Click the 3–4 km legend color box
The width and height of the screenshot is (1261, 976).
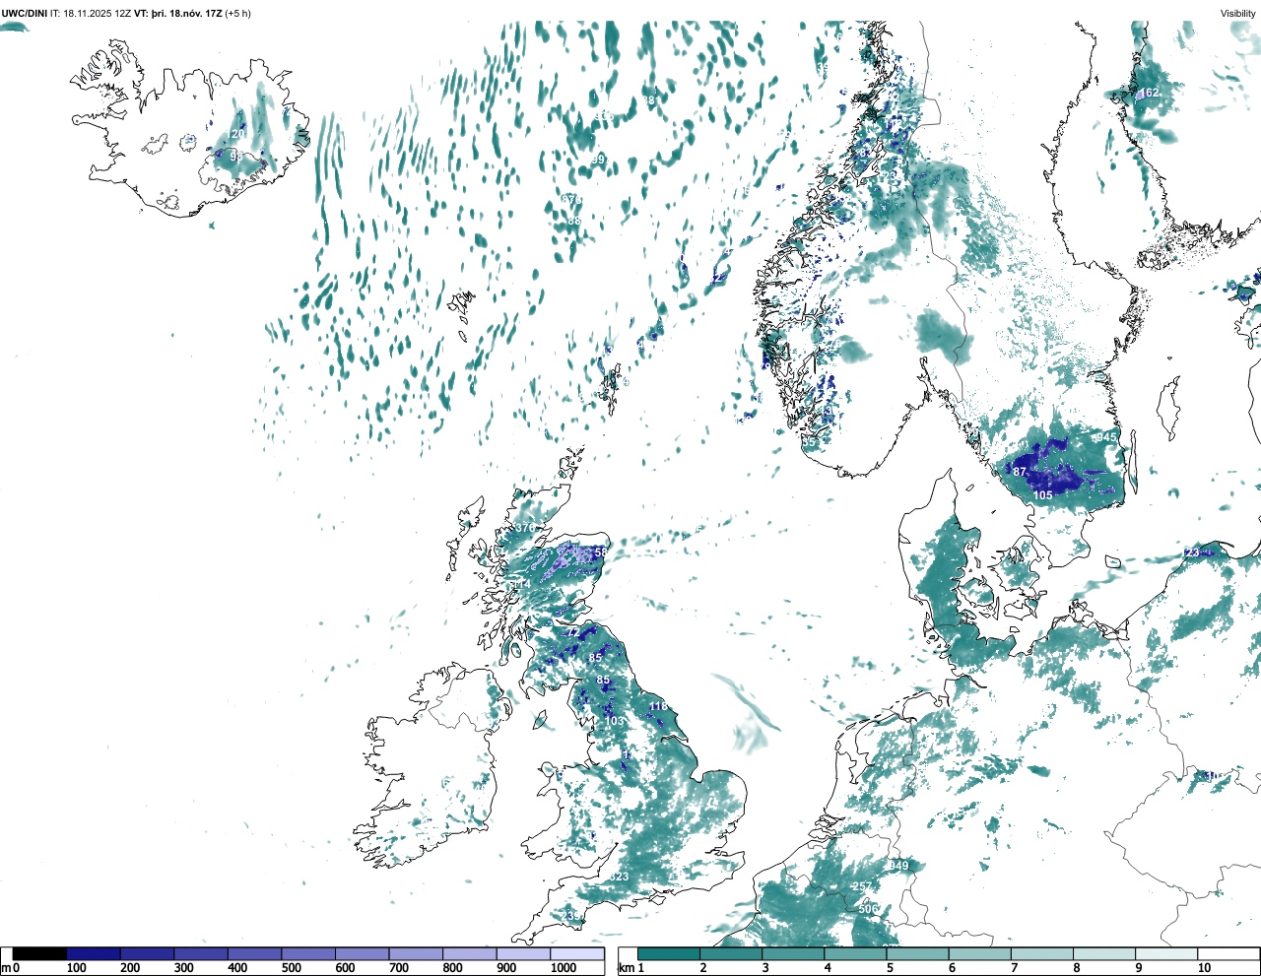[x=793, y=954]
